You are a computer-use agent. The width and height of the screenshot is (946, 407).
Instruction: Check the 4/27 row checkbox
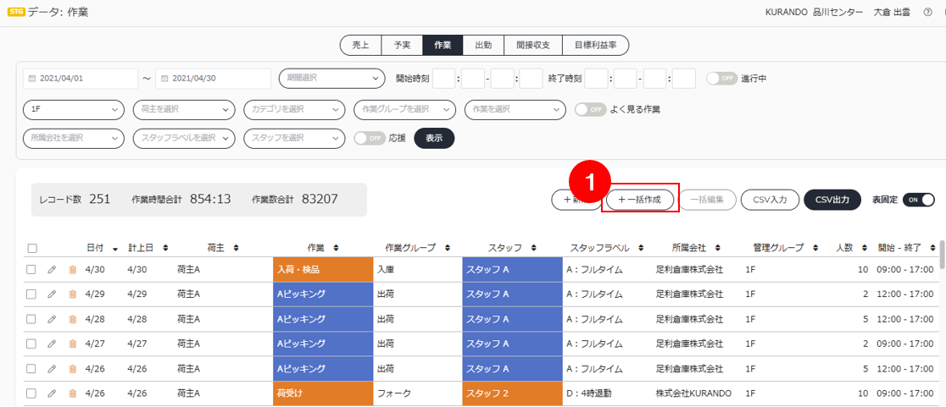[31, 344]
